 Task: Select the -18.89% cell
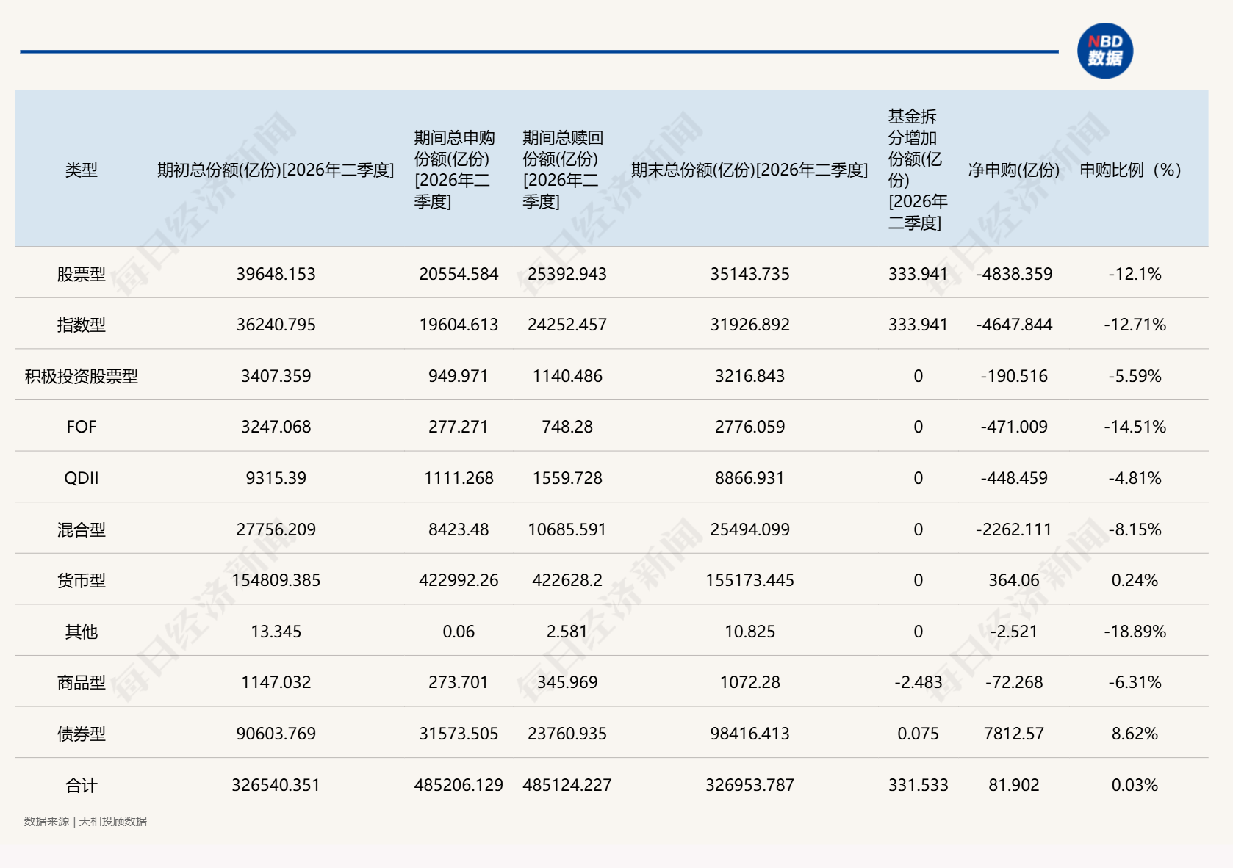coord(1135,632)
